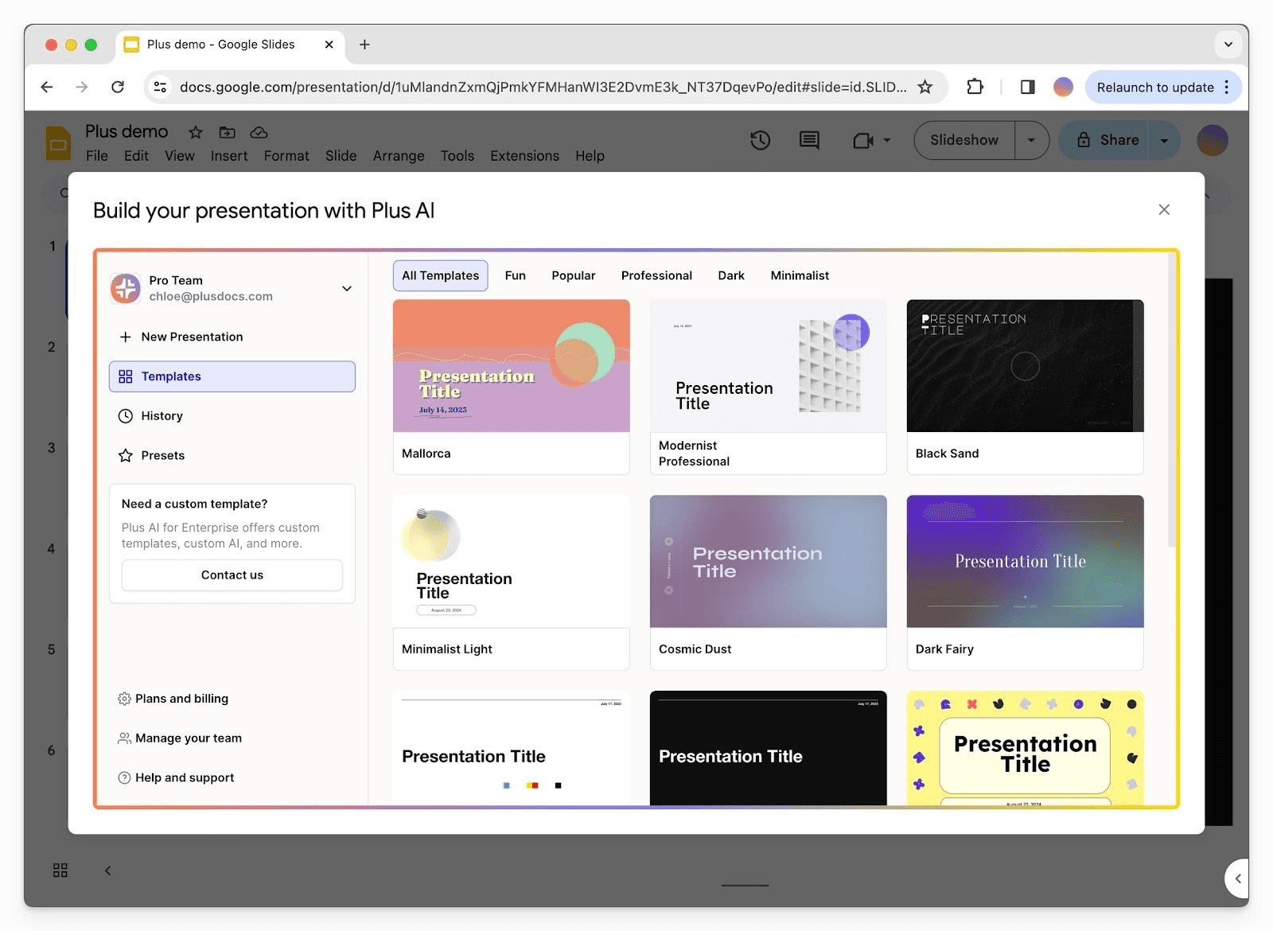Bookmark this page with star icon

tap(925, 87)
